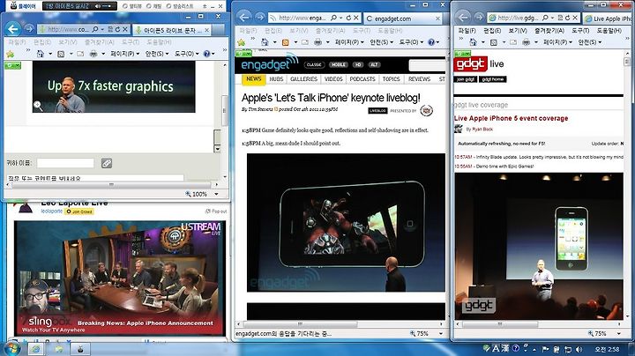Go back in the gdgt live window

pyautogui.click(x=463, y=18)
